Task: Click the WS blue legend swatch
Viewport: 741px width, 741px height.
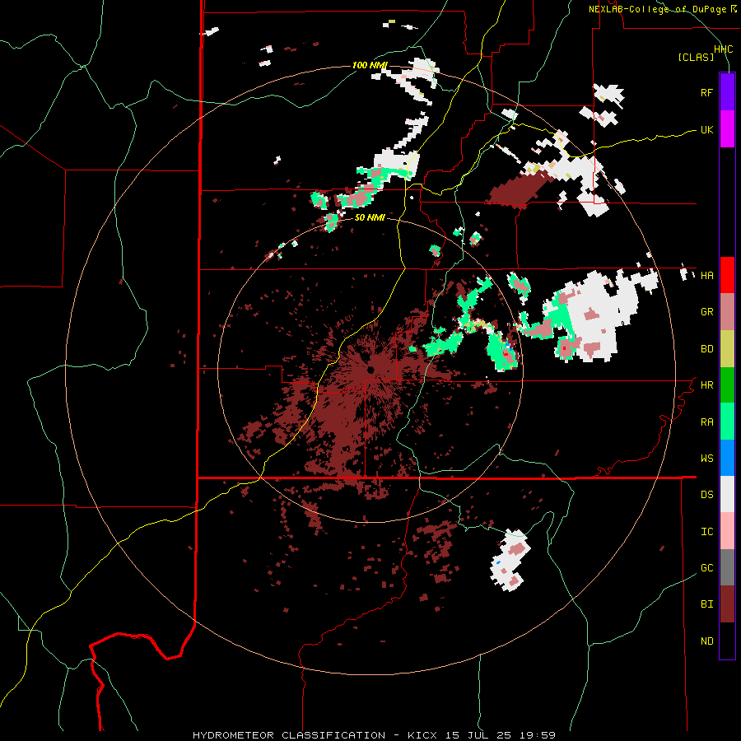Action: pyautogui.click(x=727, y=458)
